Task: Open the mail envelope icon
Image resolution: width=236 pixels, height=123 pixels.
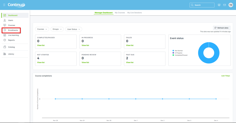Action: tap(224, 5)
